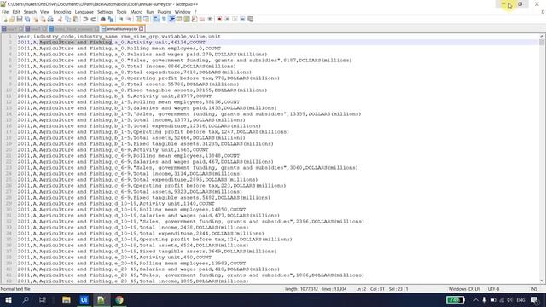Screen dimensions: 546x307
Task: Expand hidden system tray icons chevron
Action: (475, 299)
